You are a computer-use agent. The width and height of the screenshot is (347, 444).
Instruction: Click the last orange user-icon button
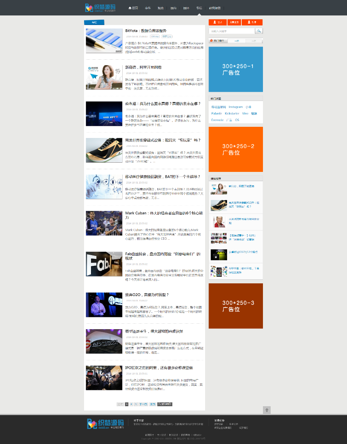pos(252,22)
